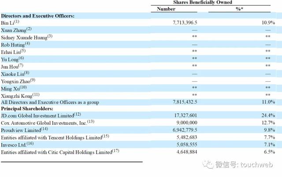
Task: Select the 'Ming Xu' row name
Action: click(10, 89)
